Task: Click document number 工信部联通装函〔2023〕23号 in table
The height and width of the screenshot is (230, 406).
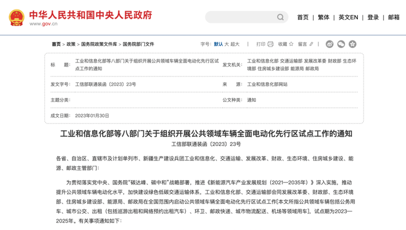Action: click(106, 85)
